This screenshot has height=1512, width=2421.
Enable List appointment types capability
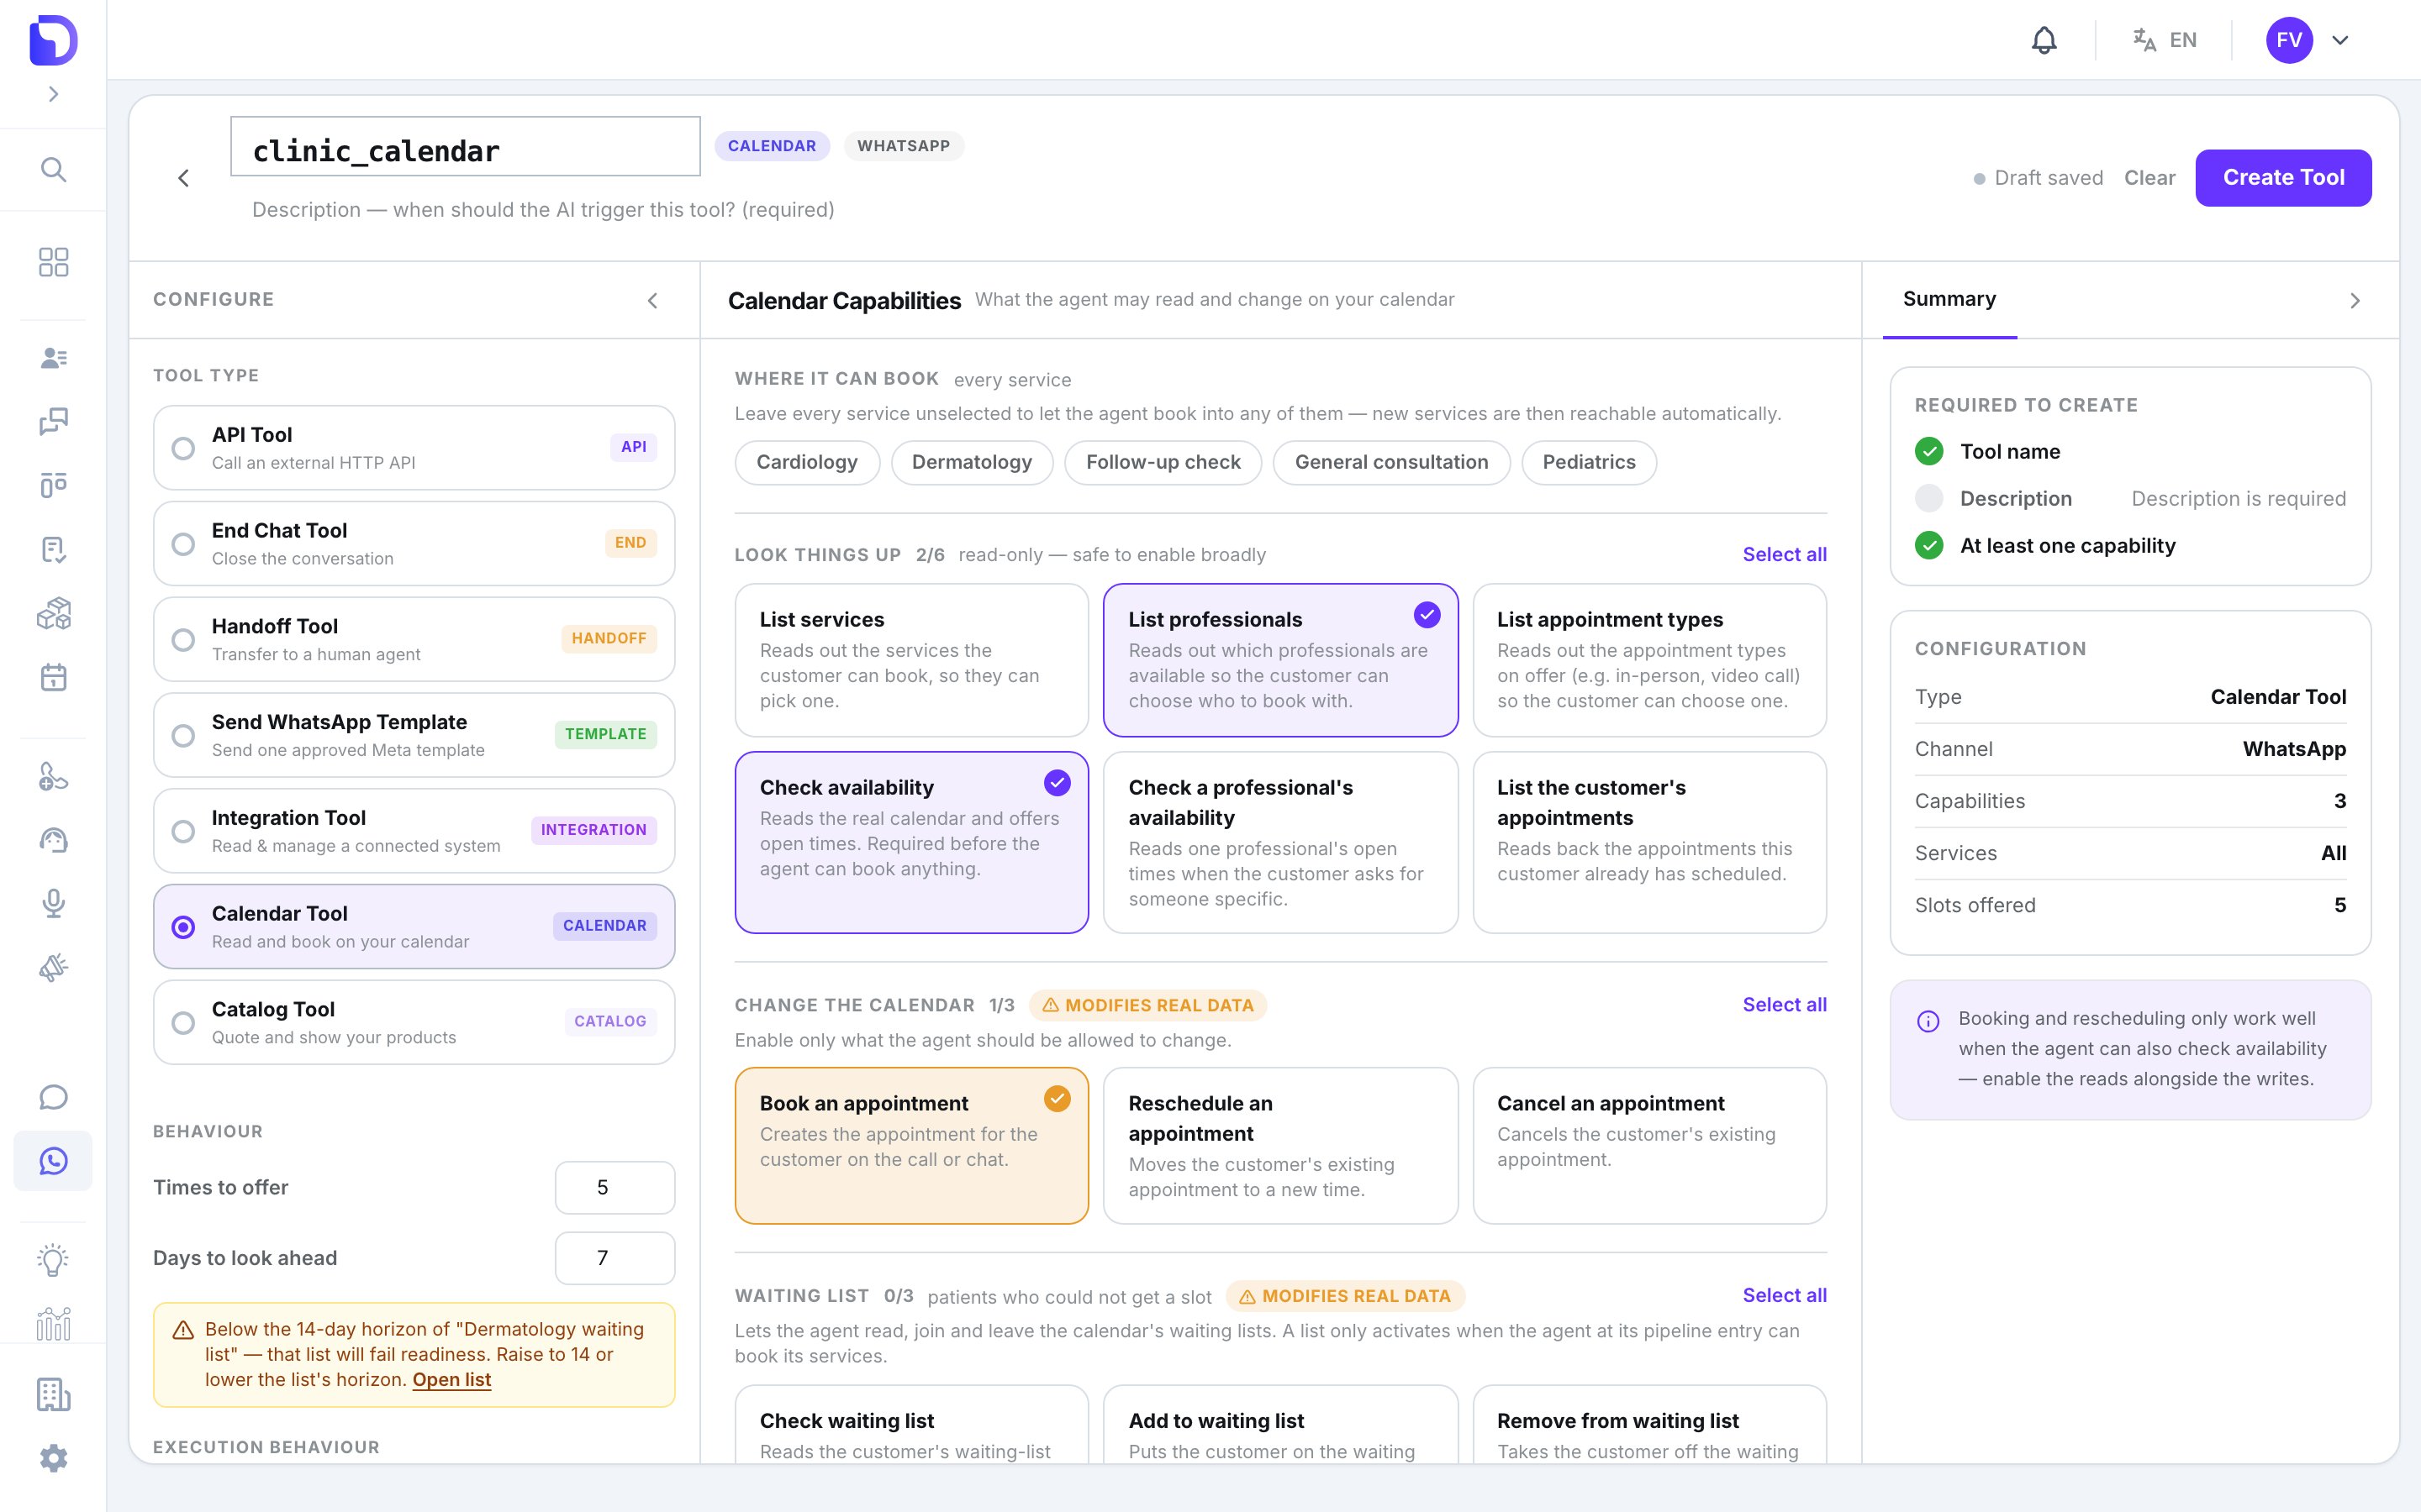(1649, 660)
